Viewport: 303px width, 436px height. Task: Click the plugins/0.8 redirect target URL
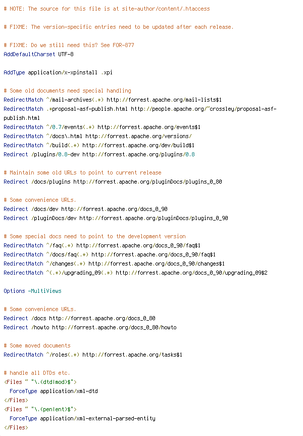138,155
